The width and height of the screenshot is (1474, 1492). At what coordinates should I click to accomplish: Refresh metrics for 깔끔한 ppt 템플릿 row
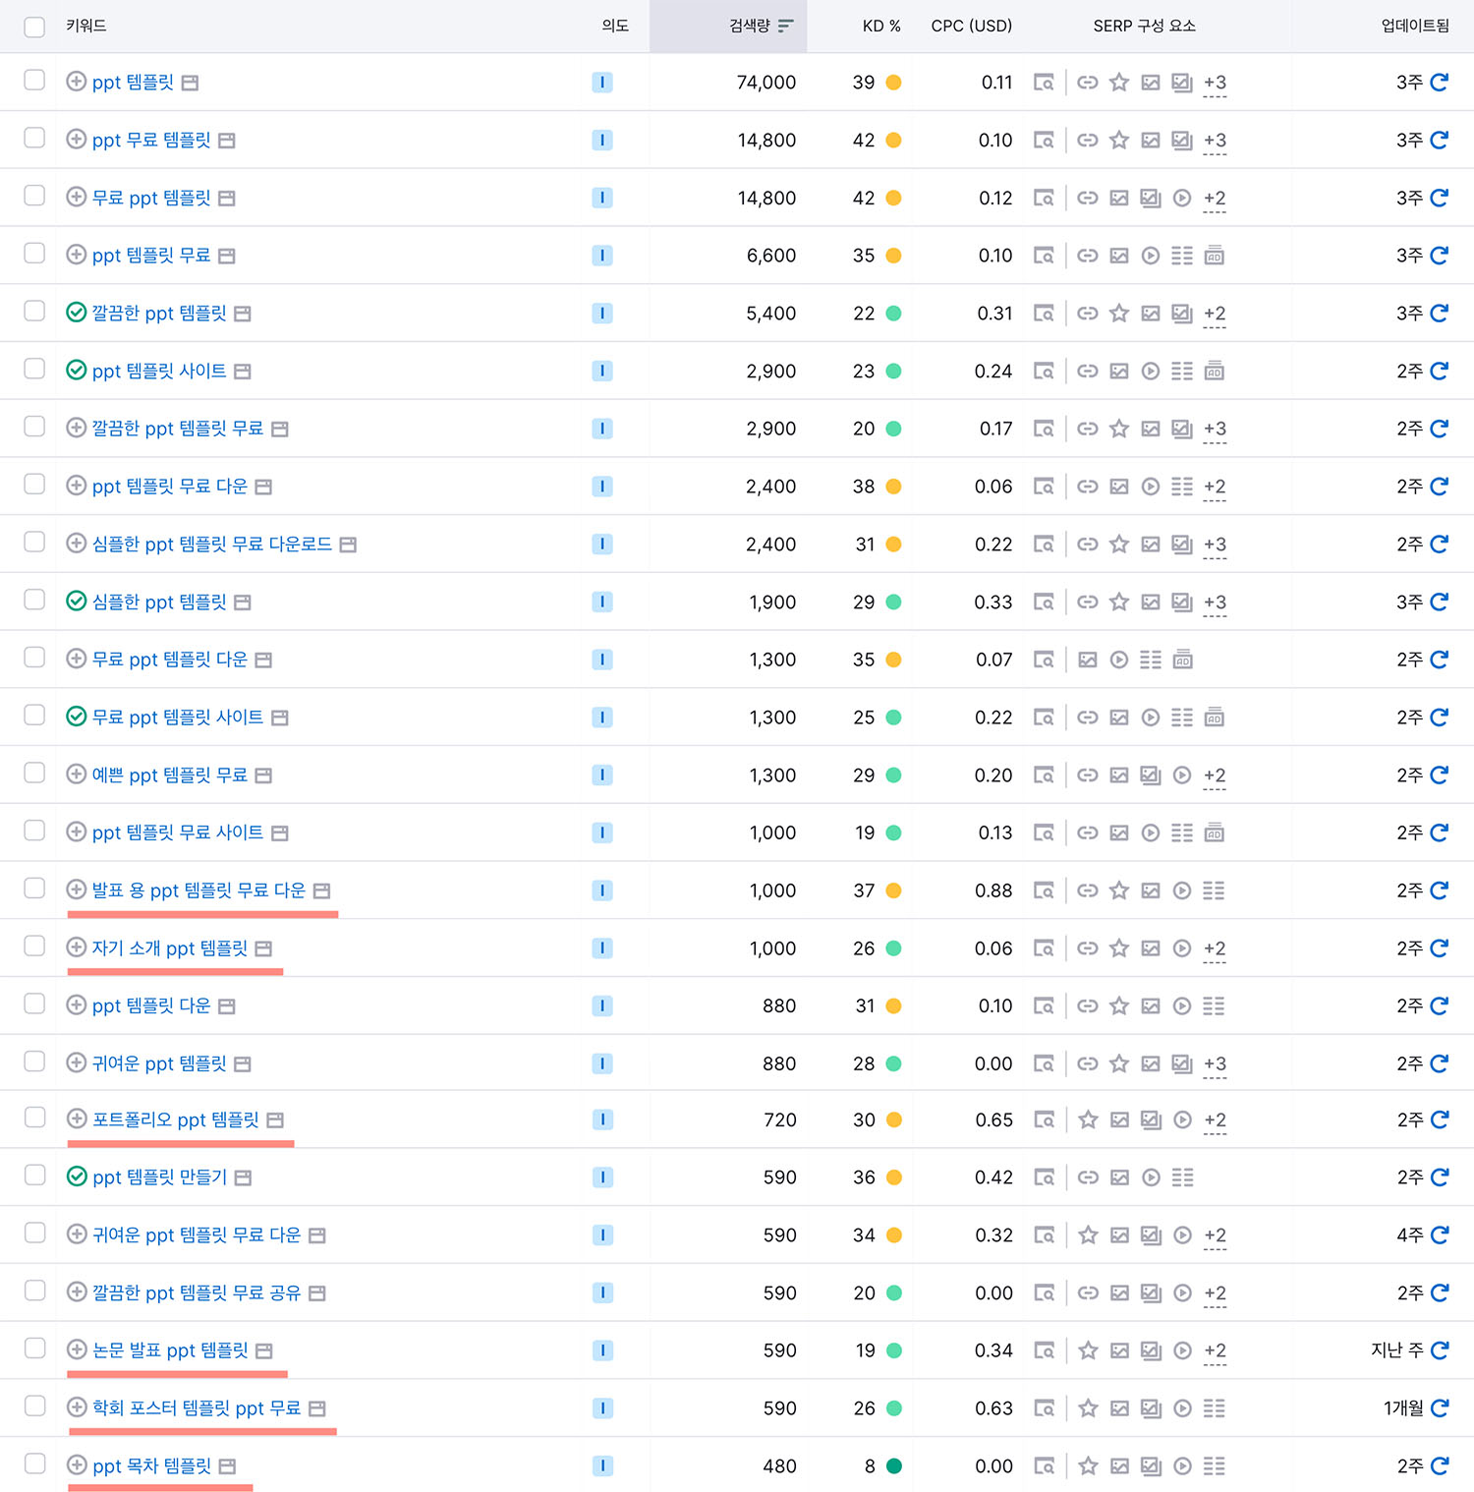tap(1440, 314)
